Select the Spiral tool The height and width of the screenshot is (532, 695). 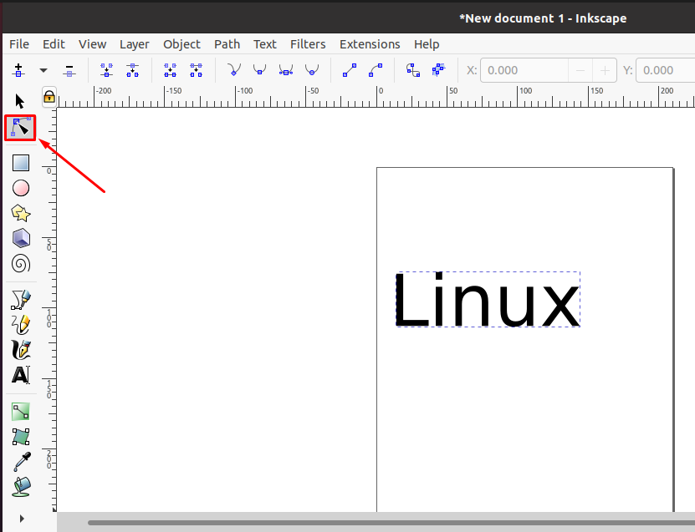pyautogui.click(x=20, y=263)
